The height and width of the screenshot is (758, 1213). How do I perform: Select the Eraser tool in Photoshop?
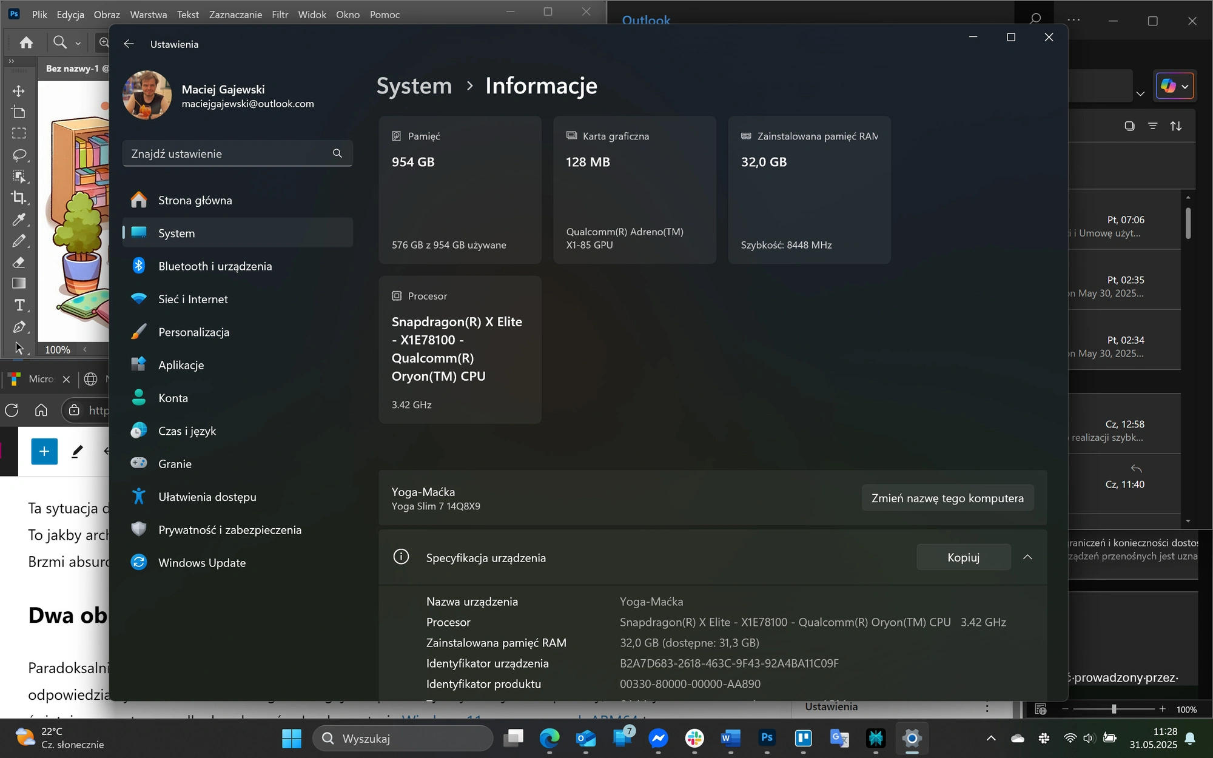point(19,262)
